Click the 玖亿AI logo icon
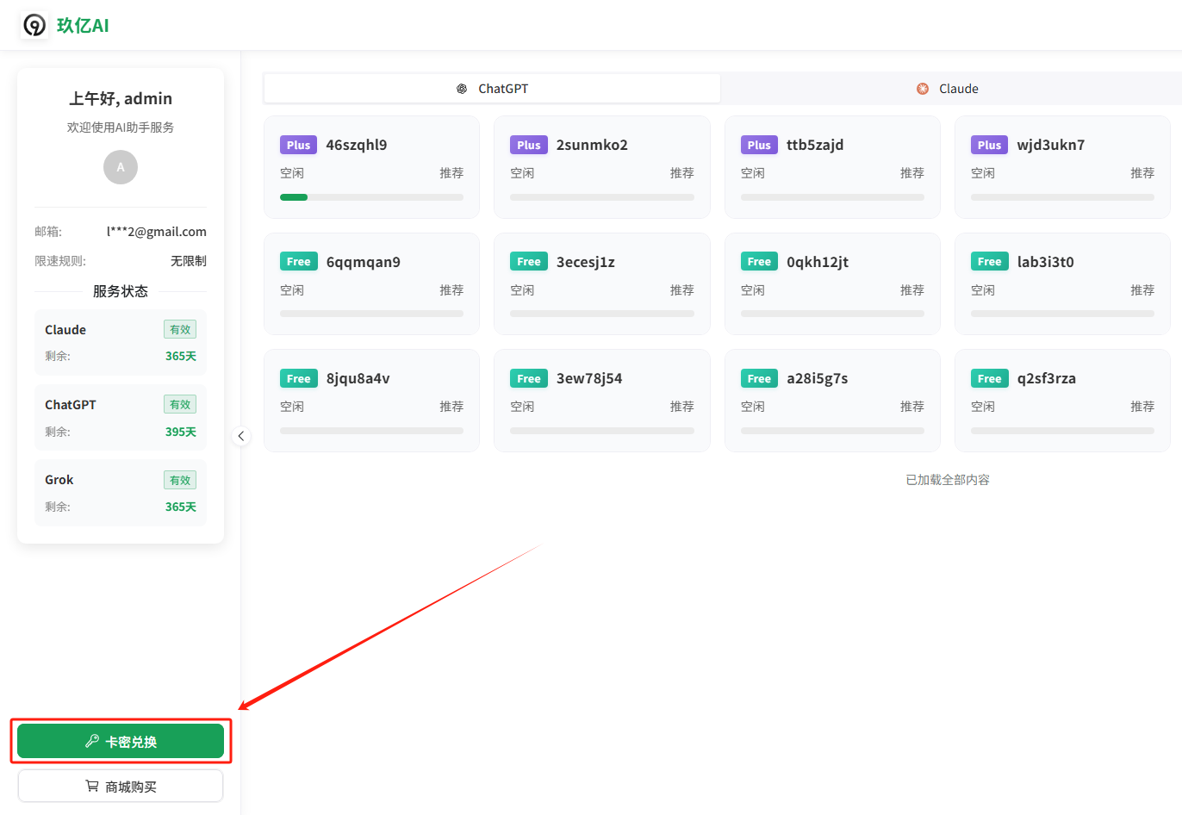The width and height of the screenshot is (1182, 815). [x=34, y=25]
